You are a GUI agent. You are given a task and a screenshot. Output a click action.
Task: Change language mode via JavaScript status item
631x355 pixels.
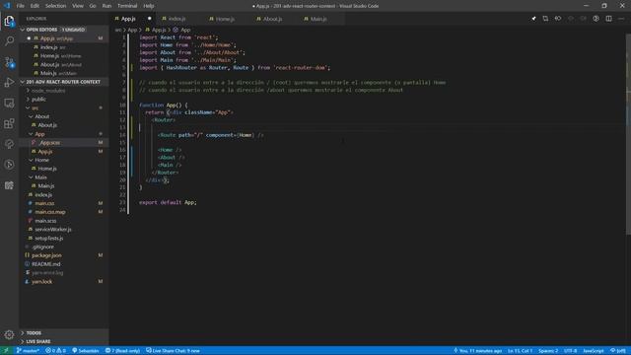point(594,351)
